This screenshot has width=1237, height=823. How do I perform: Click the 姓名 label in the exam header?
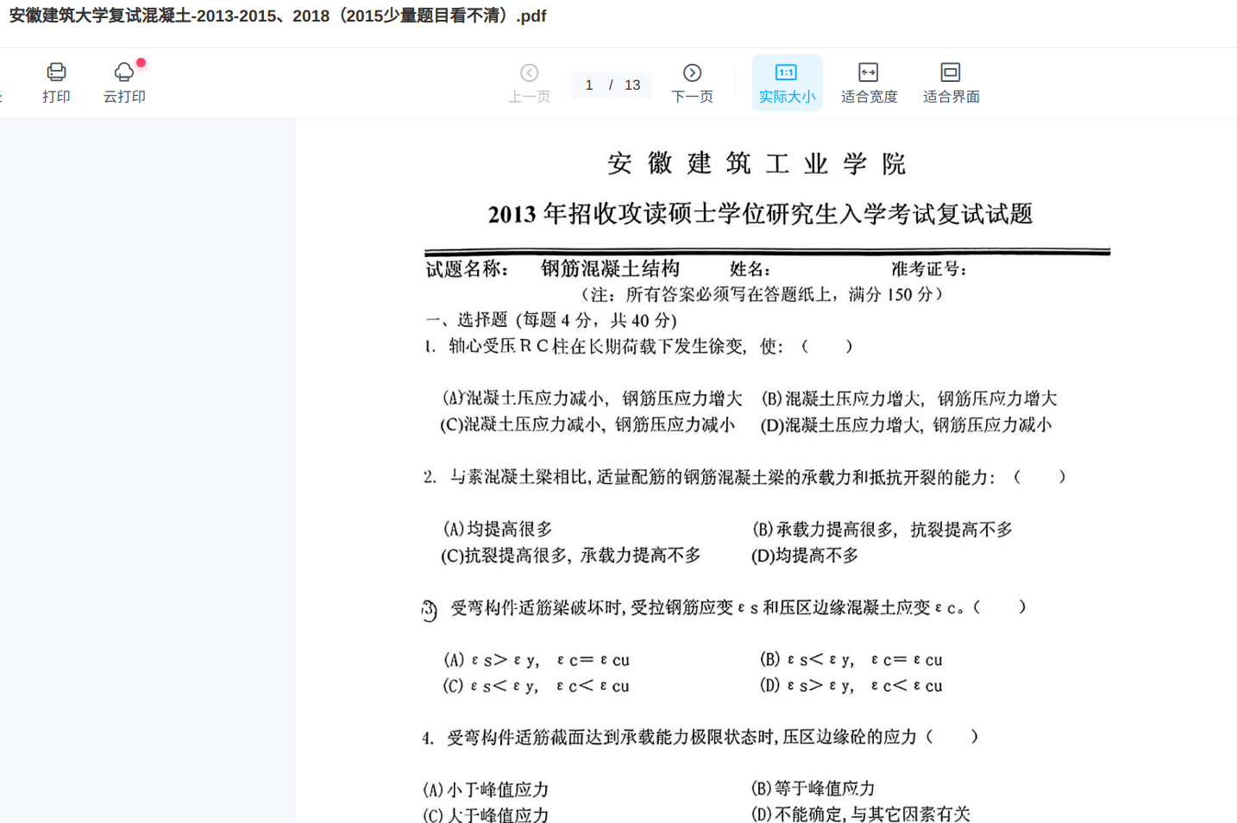(x=750, y=269)
